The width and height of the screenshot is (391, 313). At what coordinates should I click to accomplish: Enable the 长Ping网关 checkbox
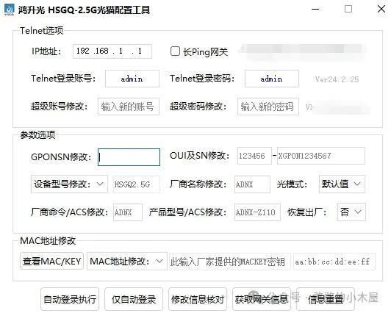point(175,51)
